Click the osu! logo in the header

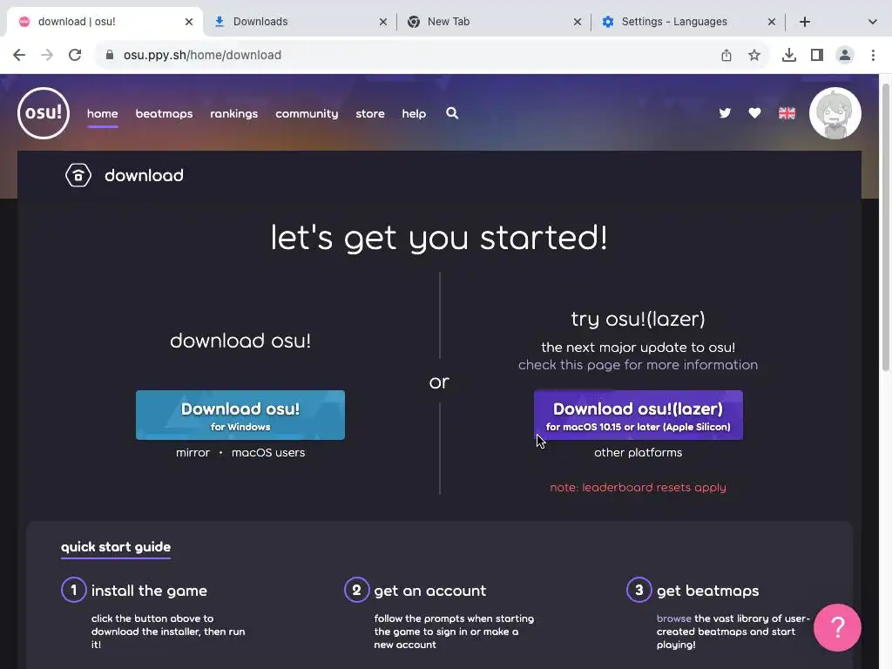pos(44,113)
